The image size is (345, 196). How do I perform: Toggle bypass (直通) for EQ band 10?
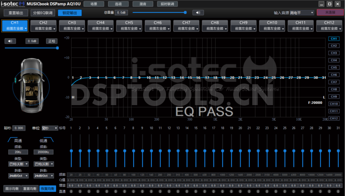151,192
